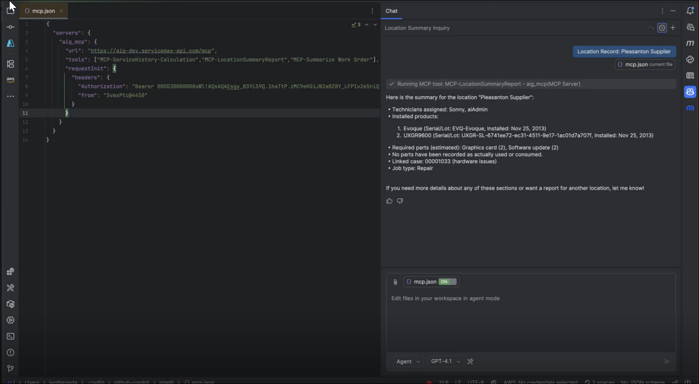
Task: Expand the Running MCP tool row
Action: click(531, 84)
